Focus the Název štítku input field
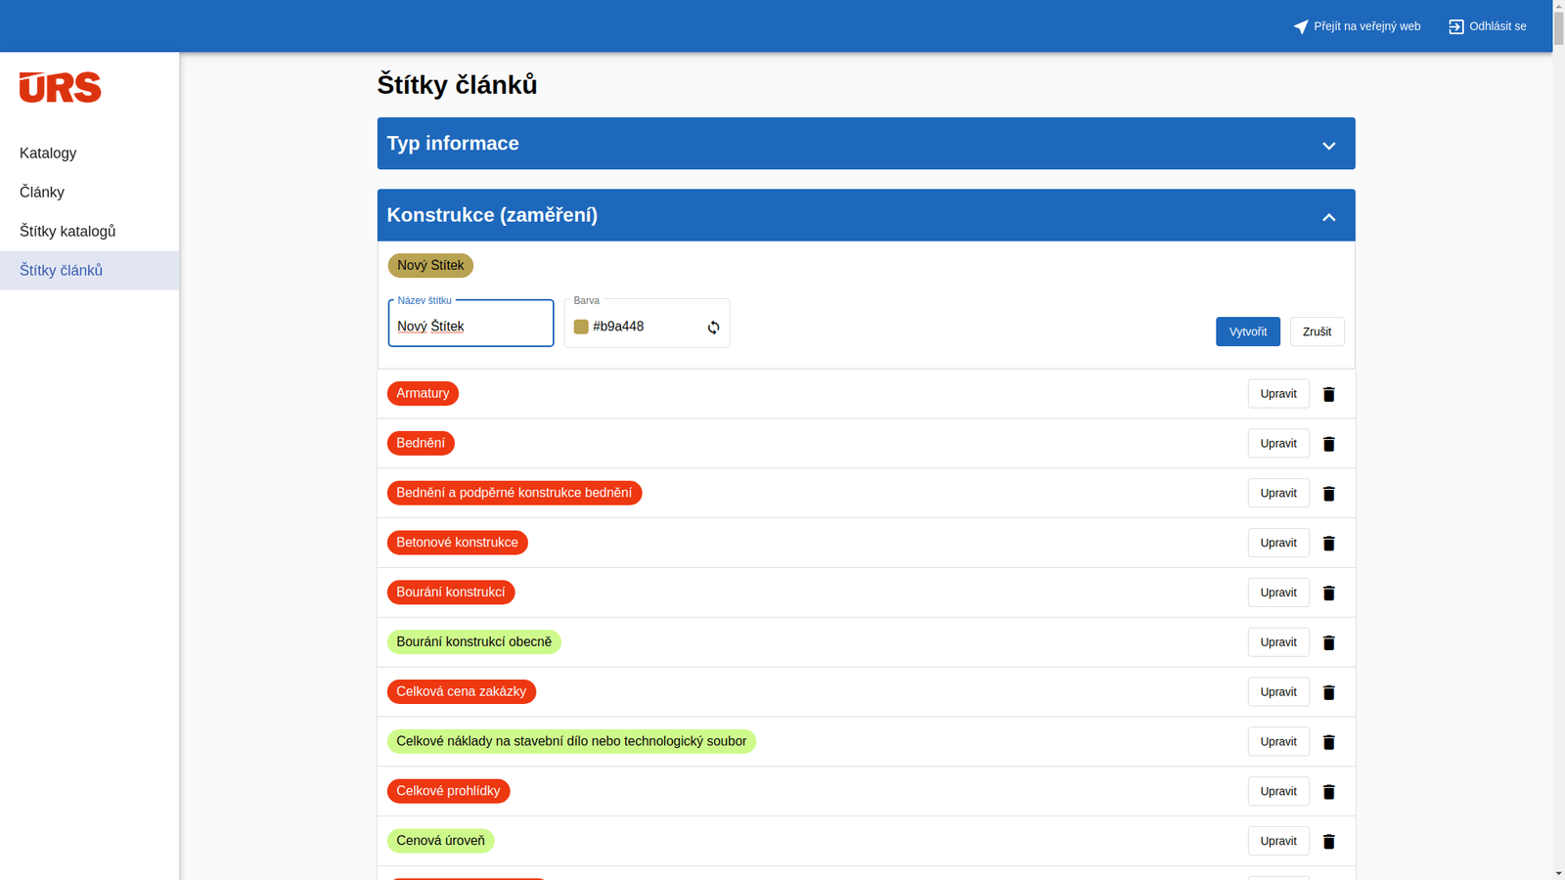This screenshot has width=1565, height=880. 470,324
